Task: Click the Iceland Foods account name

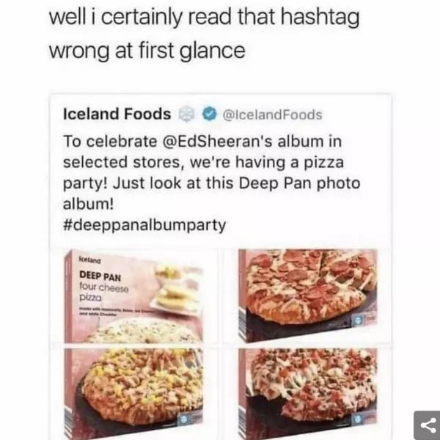Action: coord(117,114)
